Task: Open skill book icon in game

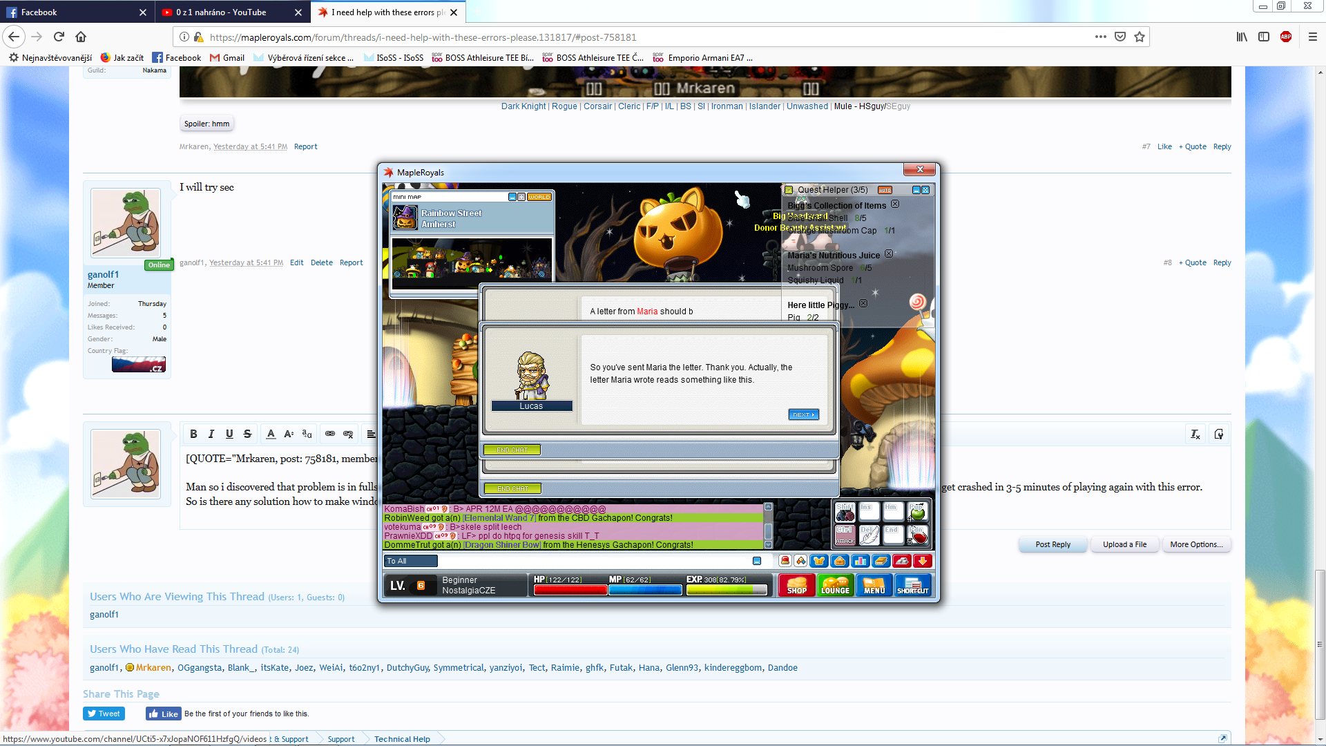Action: tap(881, 561)
